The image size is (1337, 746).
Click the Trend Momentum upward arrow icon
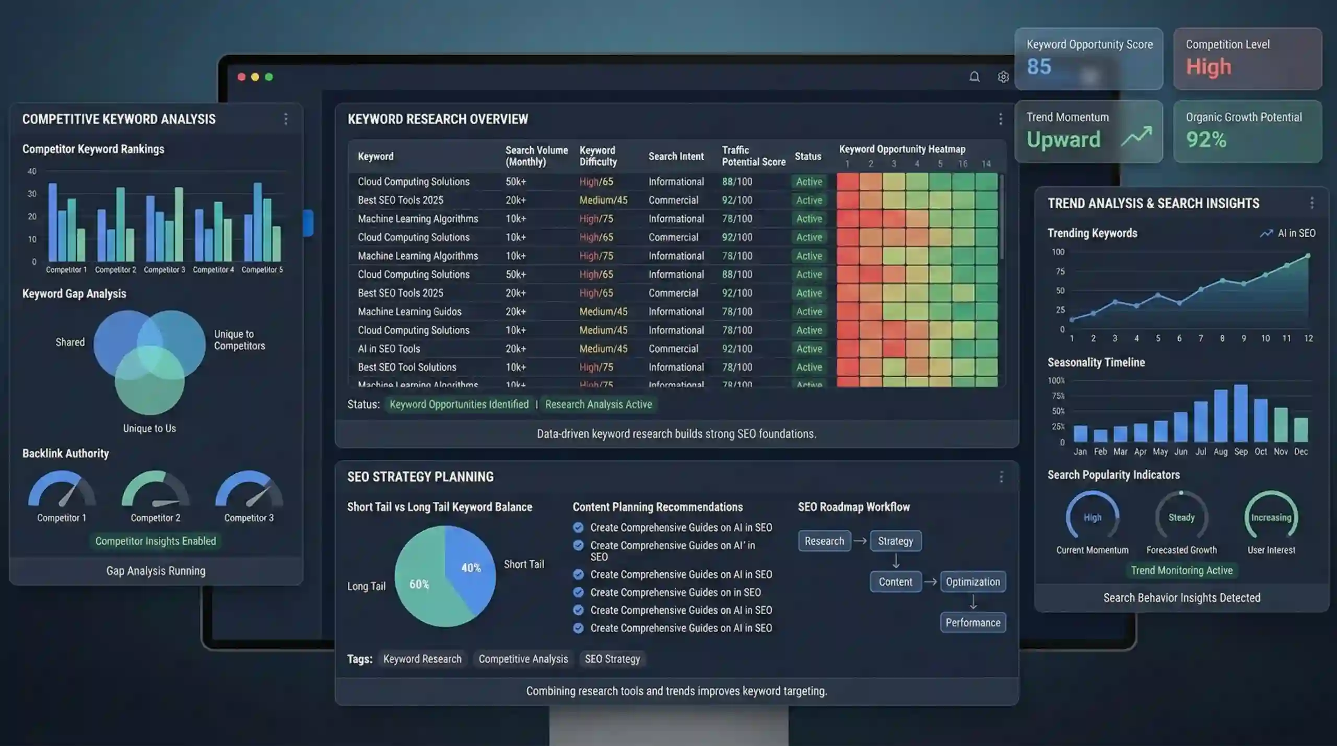pyautogui.click(x=1136, y=137)
